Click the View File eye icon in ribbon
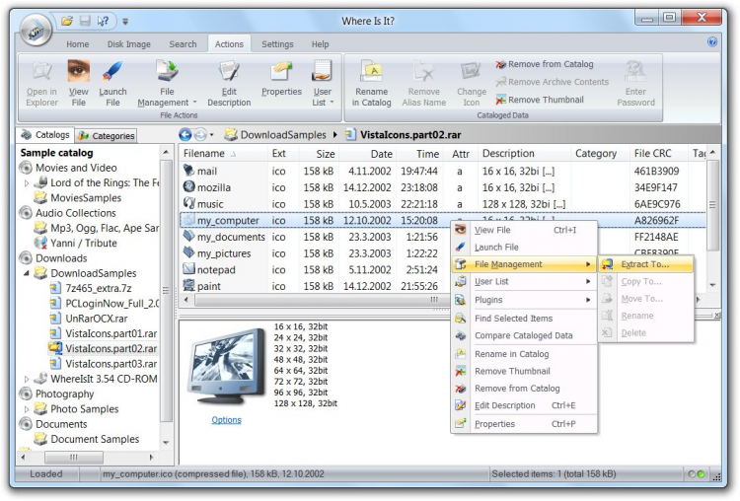 79,72
